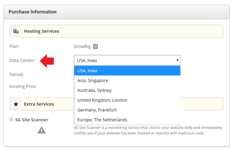Select Asia, Singapore data center option
Image resolution: width=233 pixels, height=151 pixels.
(127, 80)
